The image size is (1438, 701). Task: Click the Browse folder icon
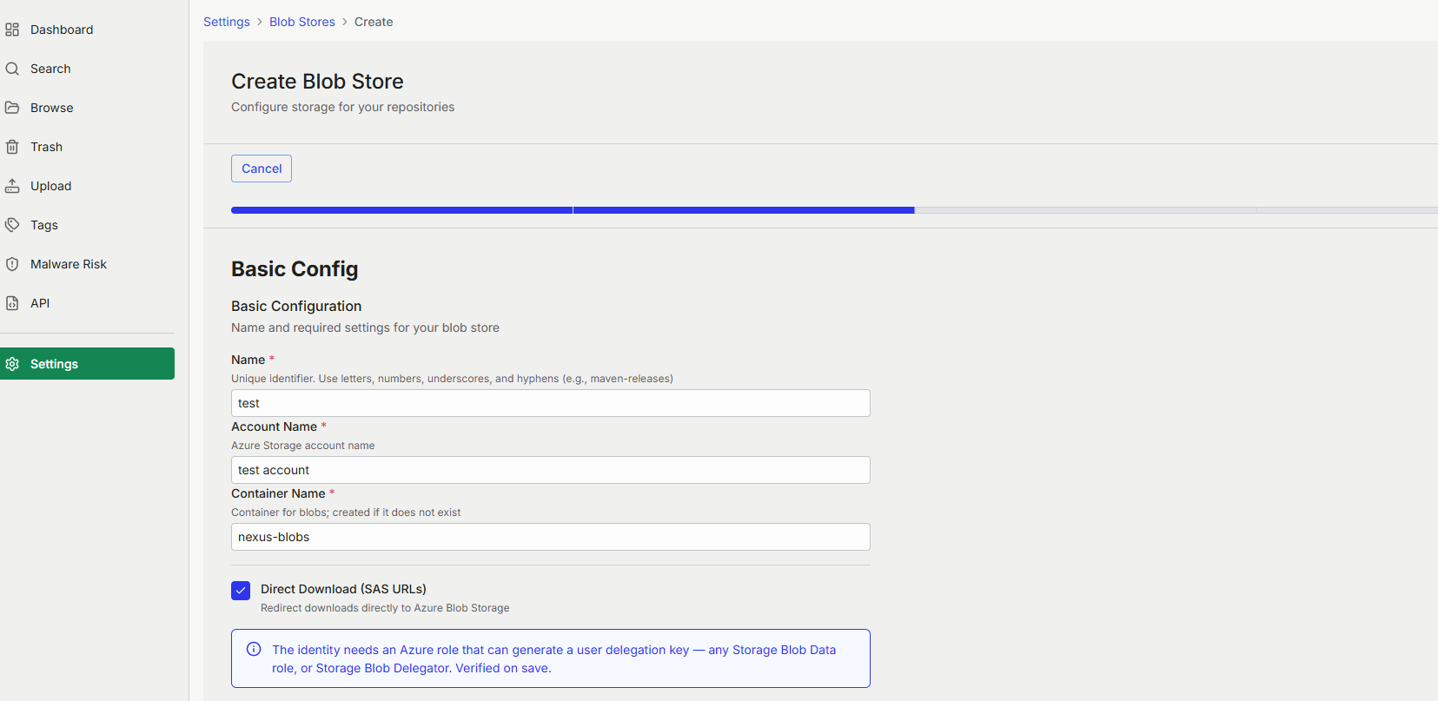[12, 108]
